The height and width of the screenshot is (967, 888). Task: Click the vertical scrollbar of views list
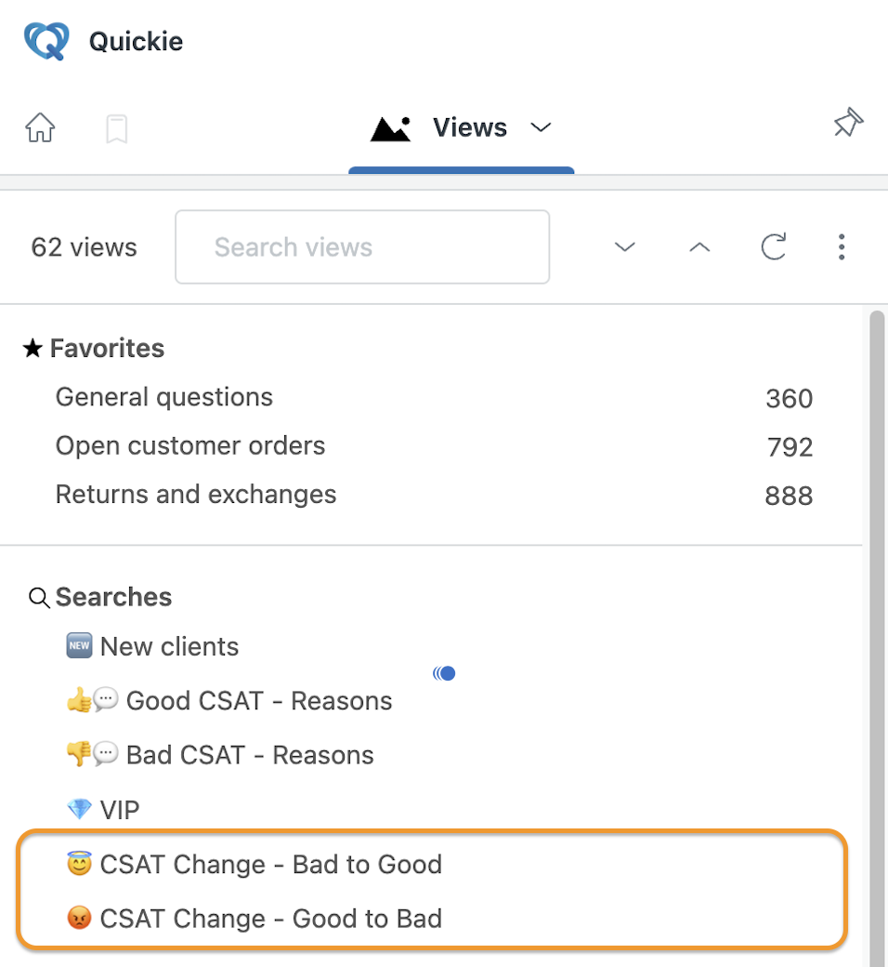point(877,639)
